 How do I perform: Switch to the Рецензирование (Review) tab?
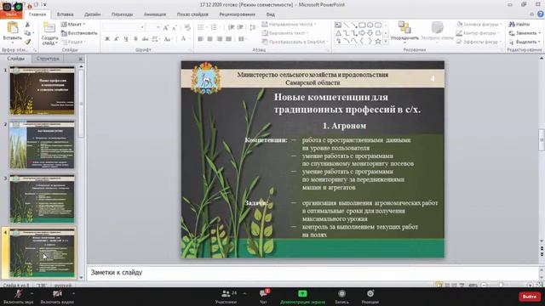click(237, 14)
